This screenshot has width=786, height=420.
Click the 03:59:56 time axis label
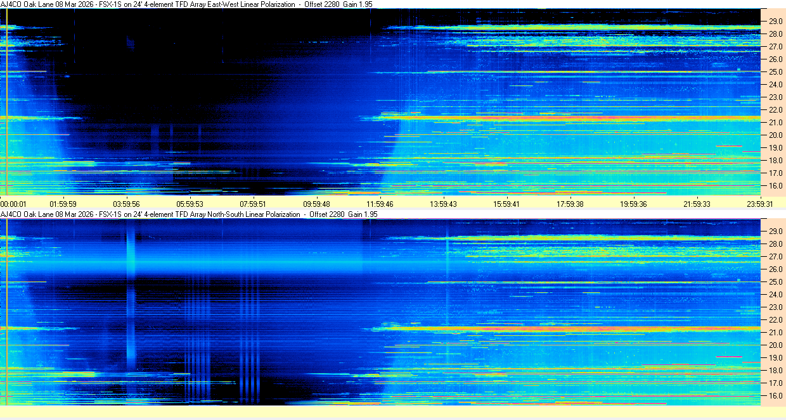tap(126, 204)
